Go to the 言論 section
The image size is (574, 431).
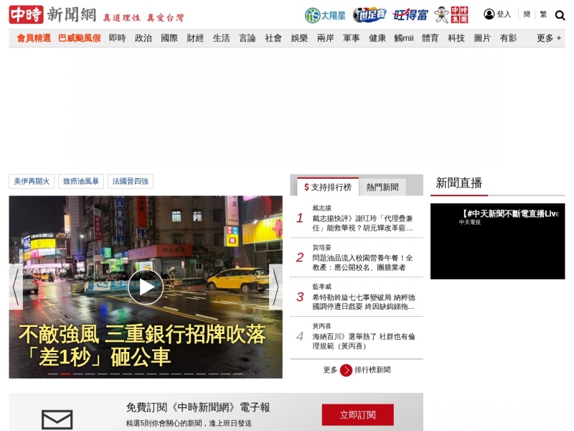click(x=247, y=38)
